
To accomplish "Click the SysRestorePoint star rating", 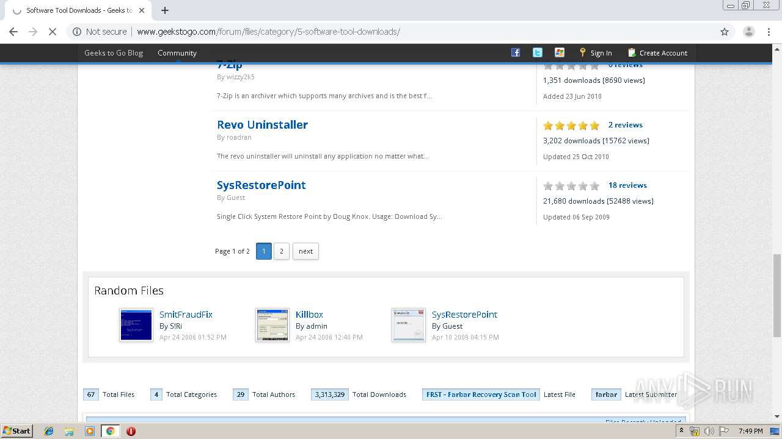I will coord(571,186).
